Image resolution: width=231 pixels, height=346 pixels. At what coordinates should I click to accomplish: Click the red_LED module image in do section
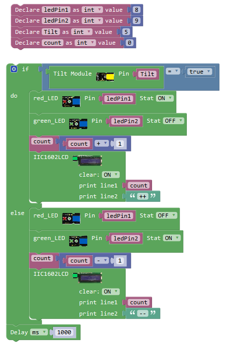71,101
